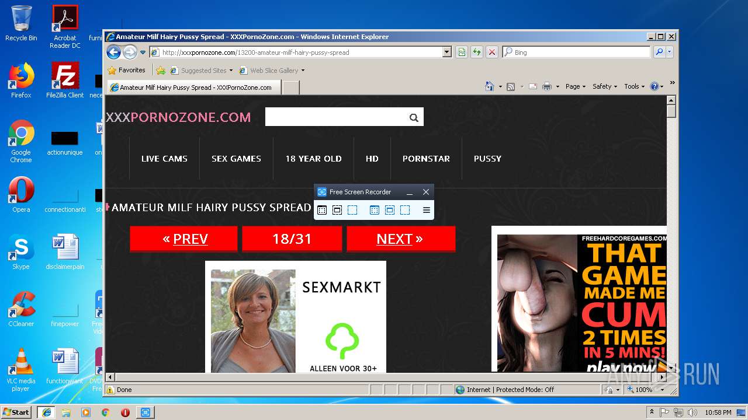The width and height of the screenshot is (748, 420).
Task: Click the status bar warning icon near Done
Action: point(110,390)
